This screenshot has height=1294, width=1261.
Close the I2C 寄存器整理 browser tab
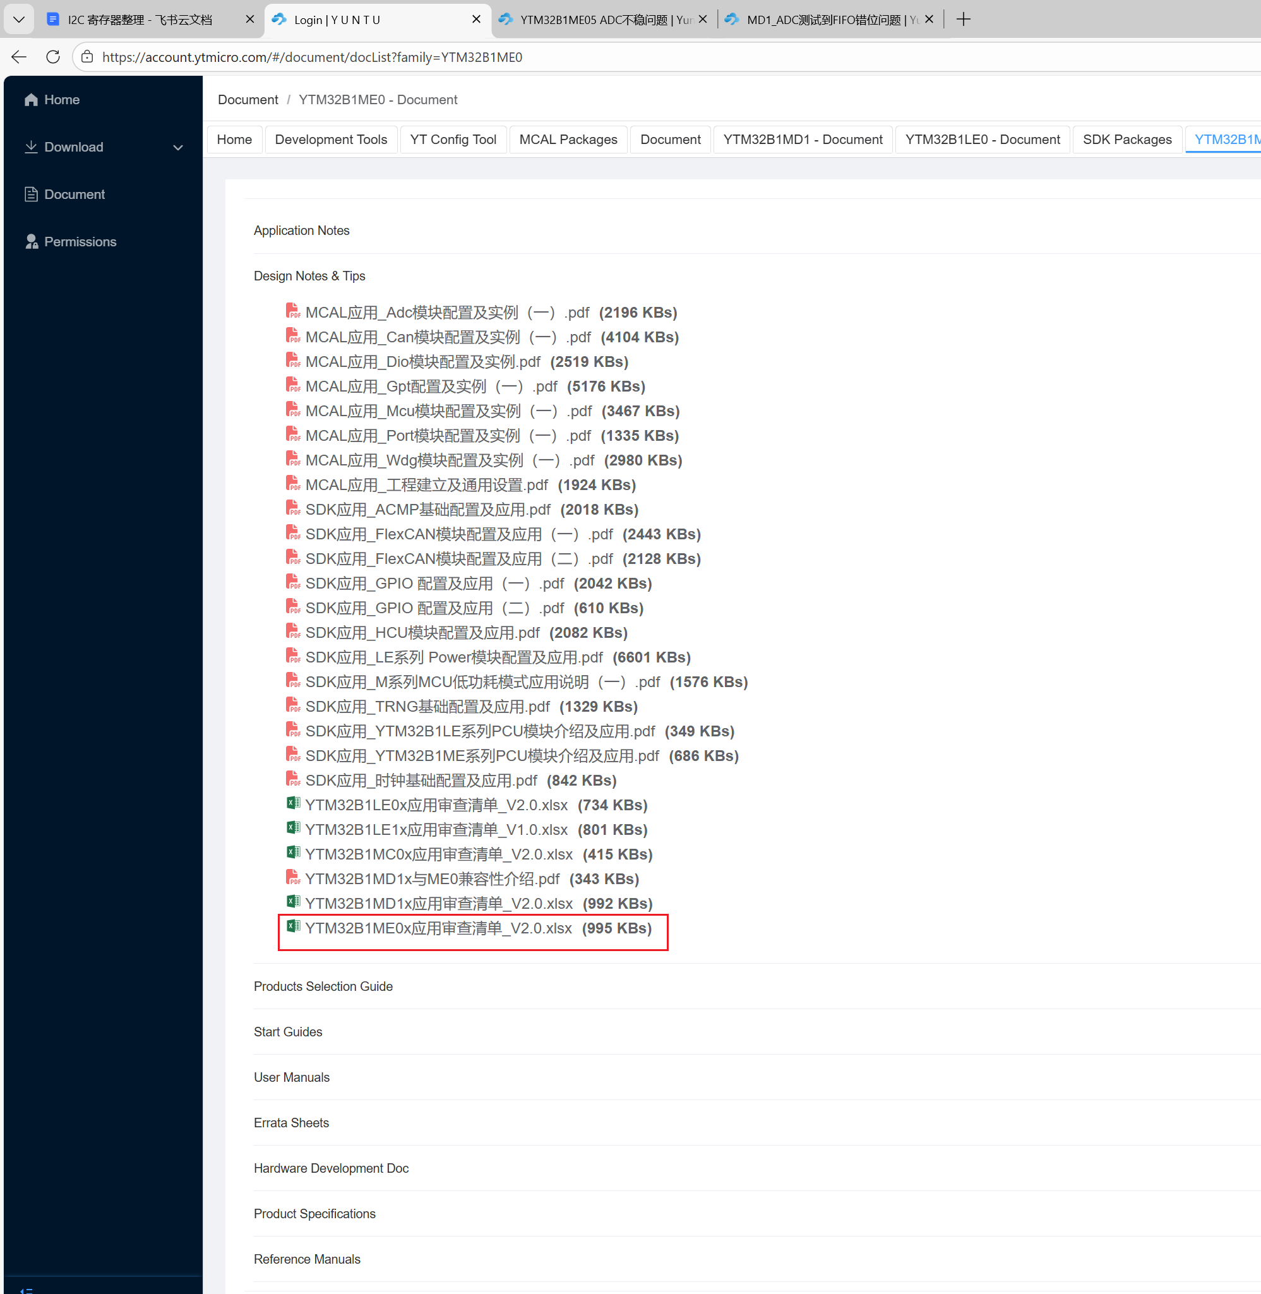point(249,19)
